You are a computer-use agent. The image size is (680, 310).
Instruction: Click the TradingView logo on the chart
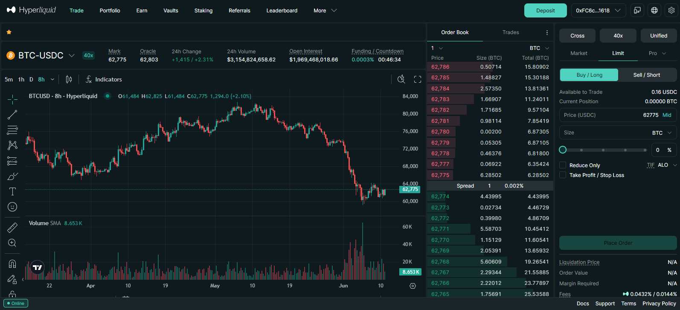pyautogui.click(x=38, y=267)
